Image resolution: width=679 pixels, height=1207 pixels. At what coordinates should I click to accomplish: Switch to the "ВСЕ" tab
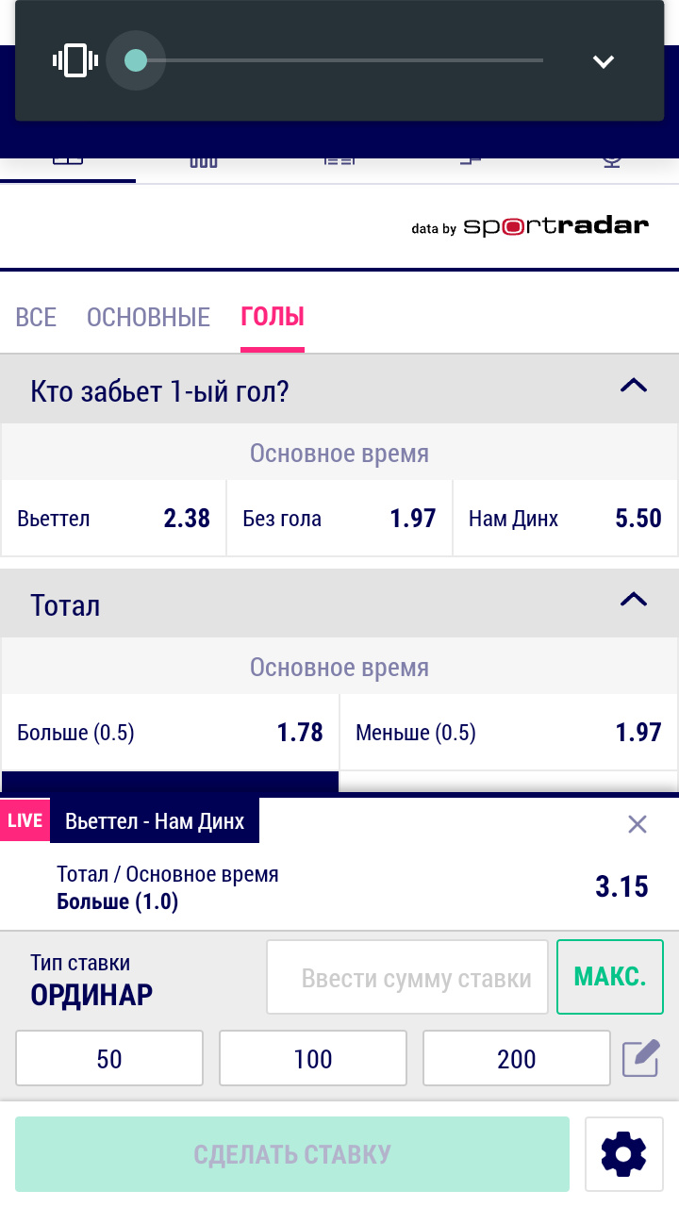[x=36, y=317]
